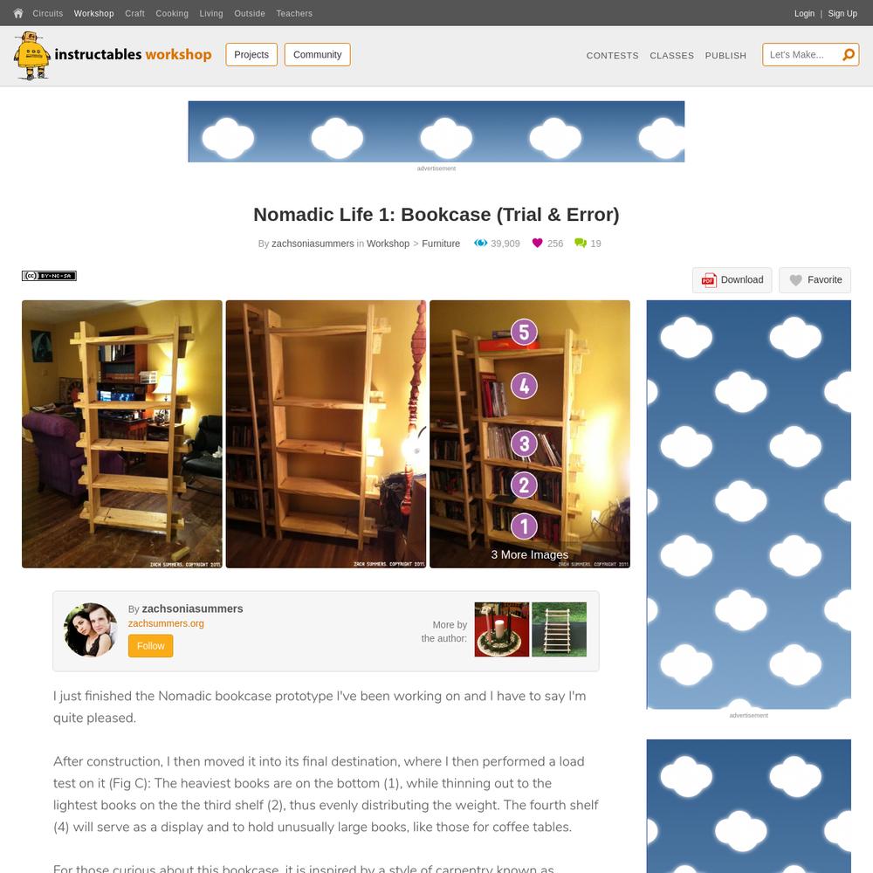873x873 pixels.
Task: Click the home icon in top bar
Action: tap(17, 13)
